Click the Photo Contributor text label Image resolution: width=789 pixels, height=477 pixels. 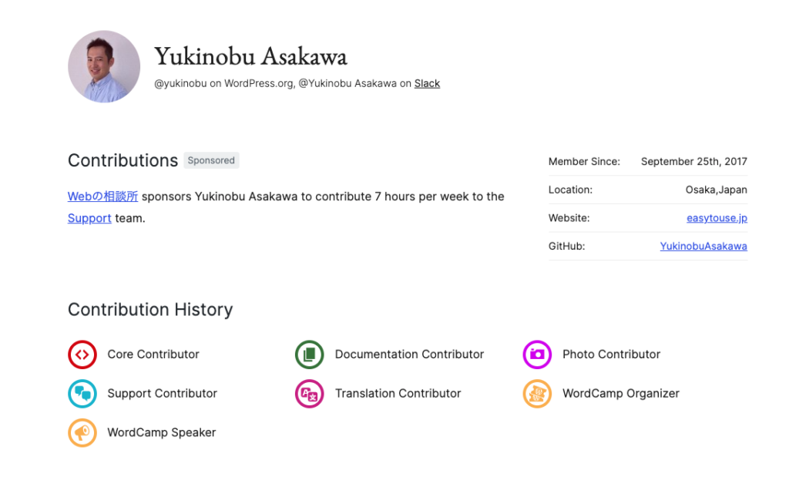click(x=611, y=354)
